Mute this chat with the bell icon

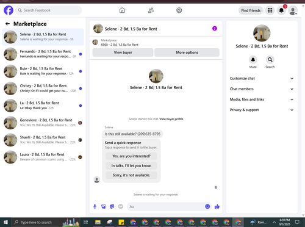[x=253, y=60]
